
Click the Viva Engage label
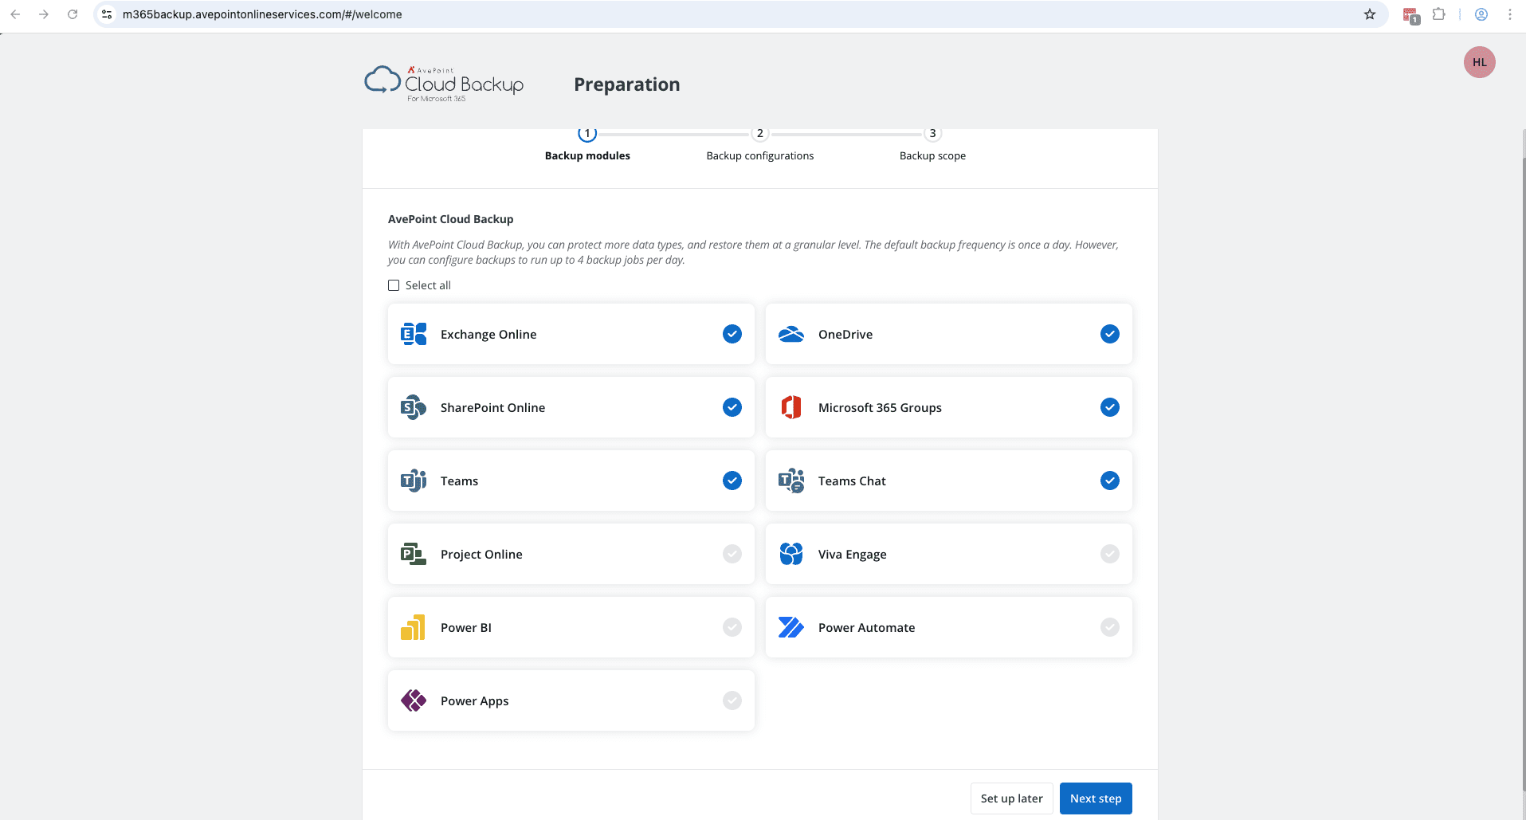852,555
